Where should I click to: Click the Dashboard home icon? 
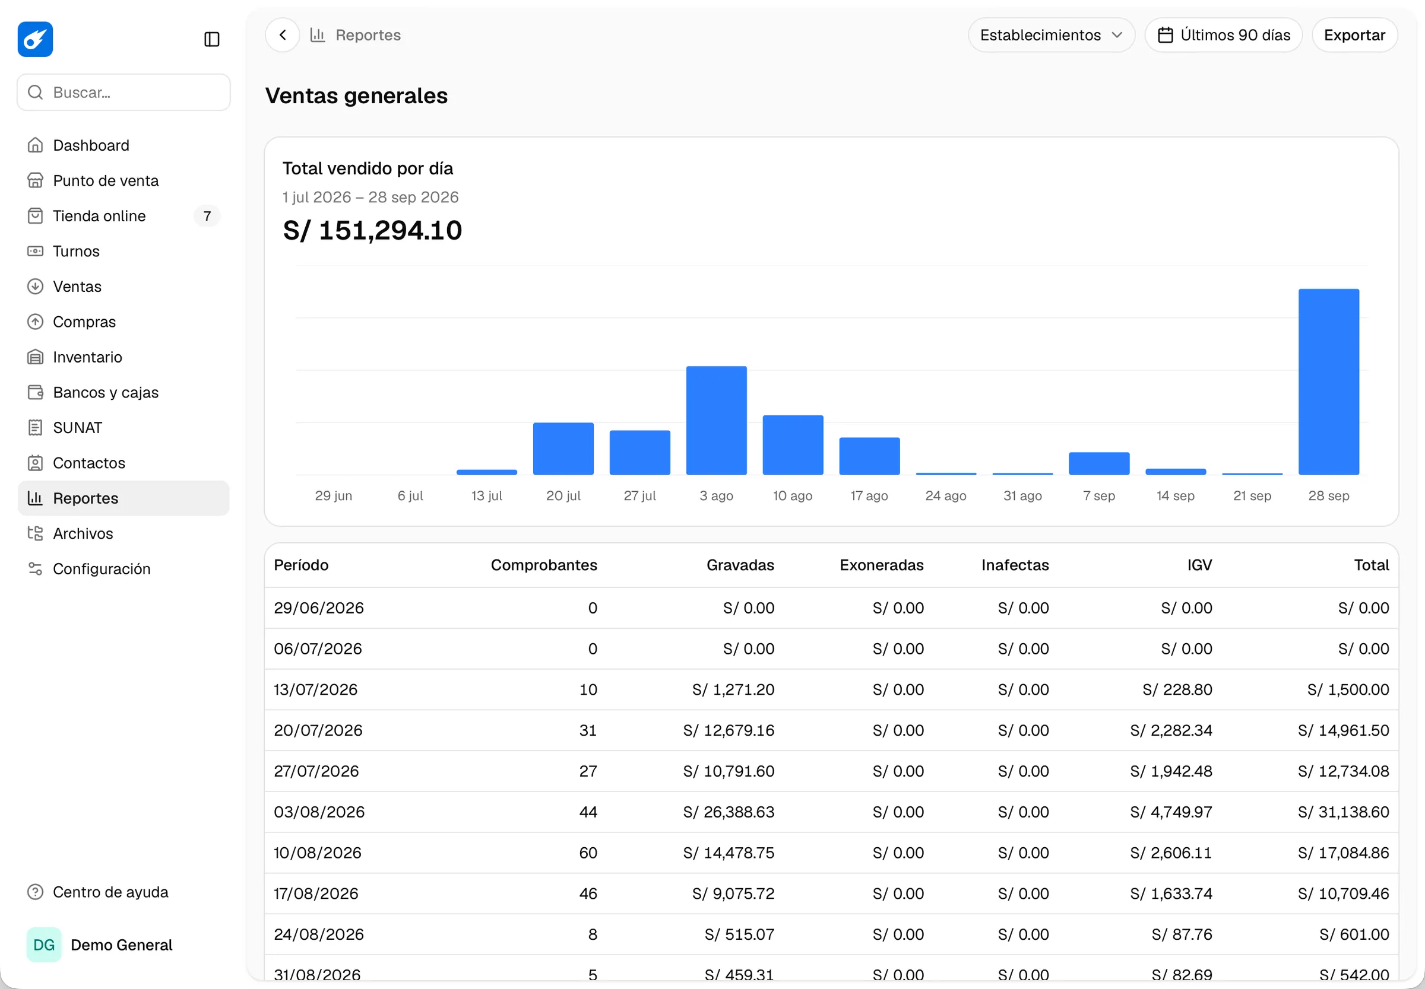36,145
